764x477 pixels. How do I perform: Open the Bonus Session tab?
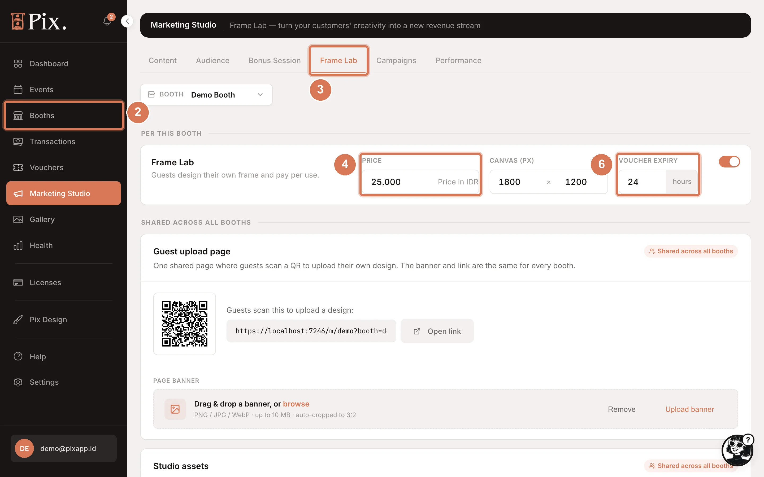click(274, 60)
